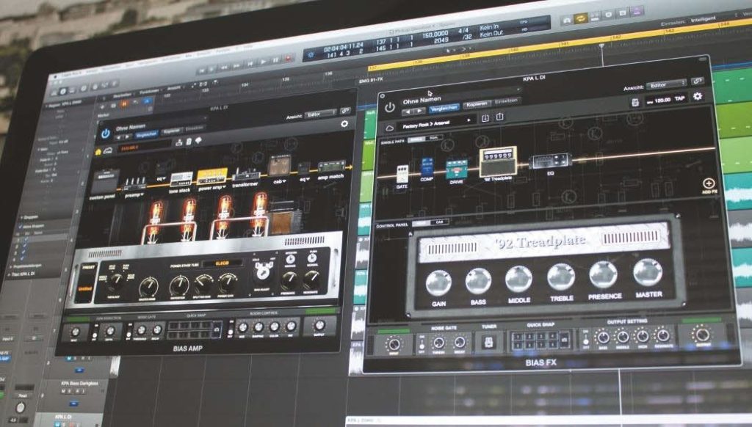The width and height of the screenshot is (752, 427).
Task: Click Einsetzen in the BIAS FX window
Action: point(506,101)
